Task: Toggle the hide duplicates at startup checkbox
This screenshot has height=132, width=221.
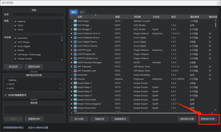Action: click(6, 95)
